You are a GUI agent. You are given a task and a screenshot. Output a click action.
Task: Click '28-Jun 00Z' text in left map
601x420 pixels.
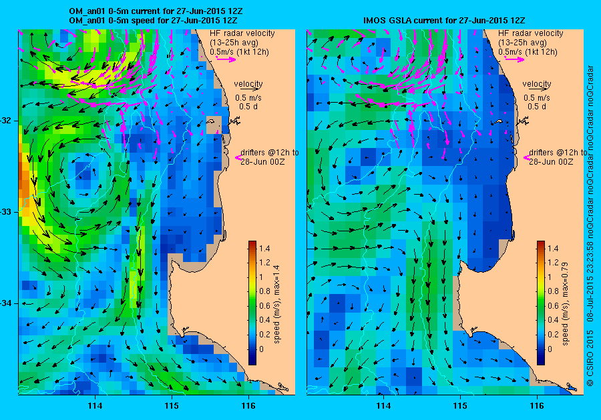click(x=262, y=162)
